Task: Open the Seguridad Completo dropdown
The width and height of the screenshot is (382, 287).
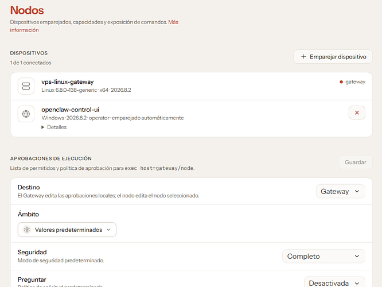Action: [x=323, y=256]
